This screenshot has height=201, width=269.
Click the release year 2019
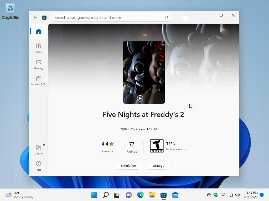tap(123, 129)
